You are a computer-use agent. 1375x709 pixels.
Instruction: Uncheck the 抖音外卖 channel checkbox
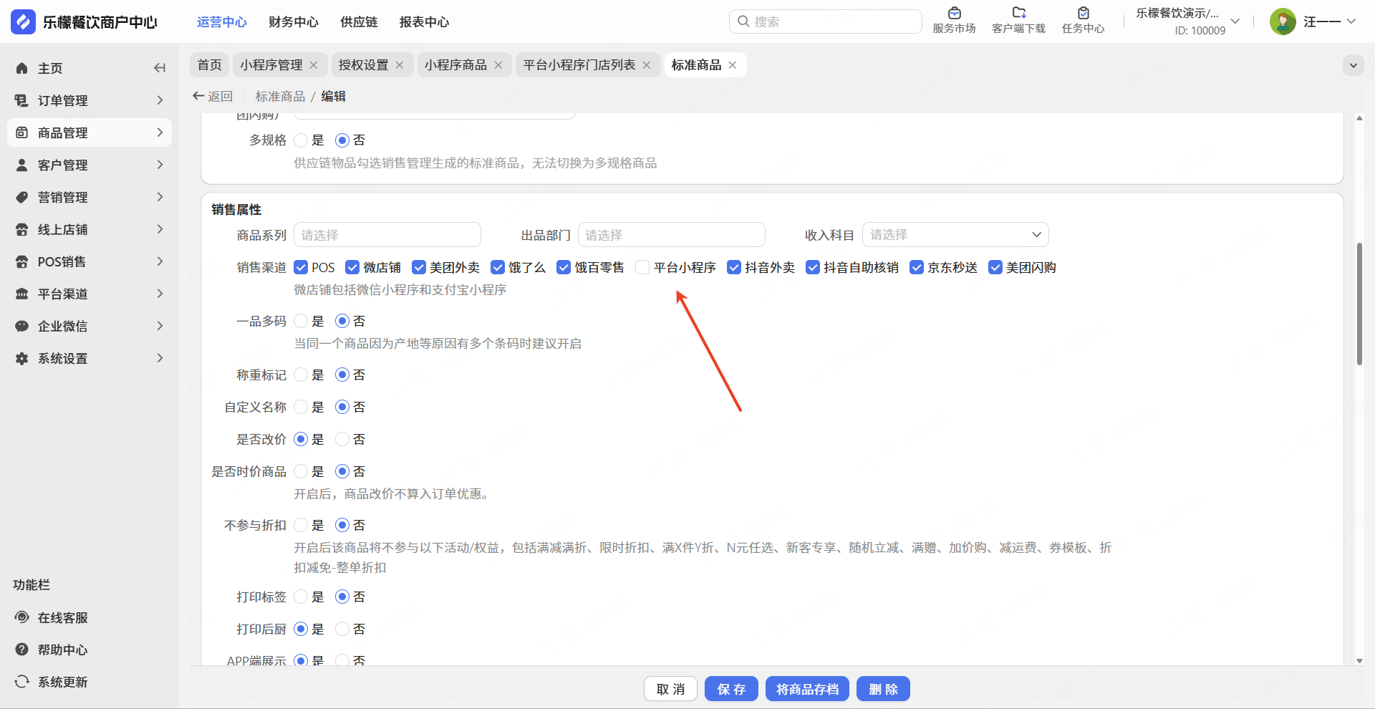pyautogui.click(x=734, y=267)
